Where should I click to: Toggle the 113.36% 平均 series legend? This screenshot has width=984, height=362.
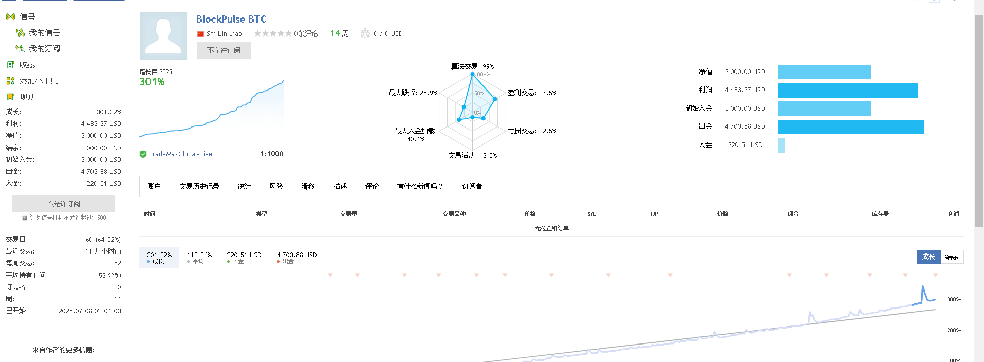pos(199,258)
